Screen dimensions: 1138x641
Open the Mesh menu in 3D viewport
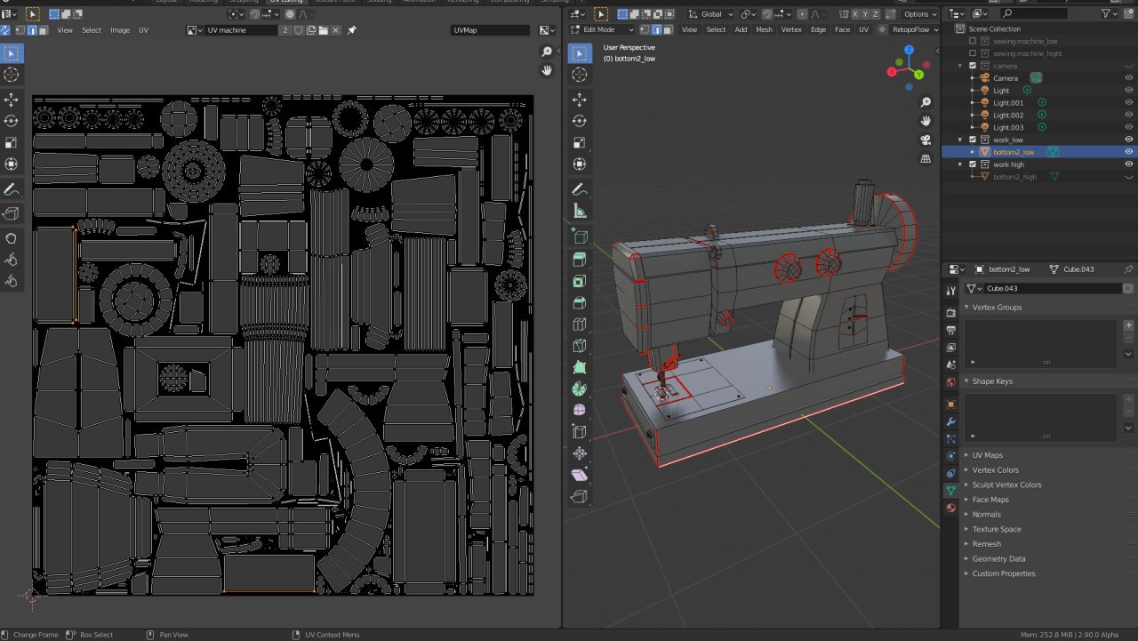point(764,29)
